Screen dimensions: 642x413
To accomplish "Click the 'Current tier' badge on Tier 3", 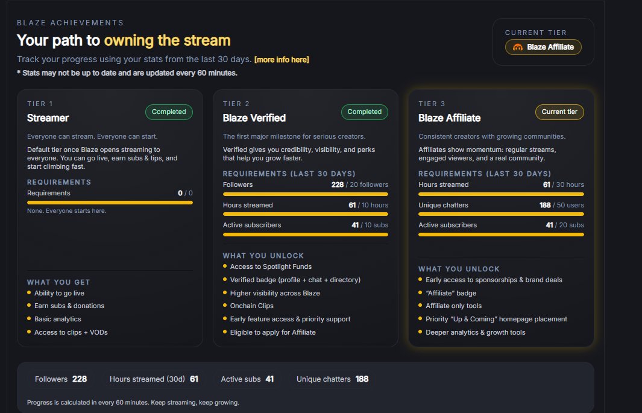I will click(x=559, y=112).
